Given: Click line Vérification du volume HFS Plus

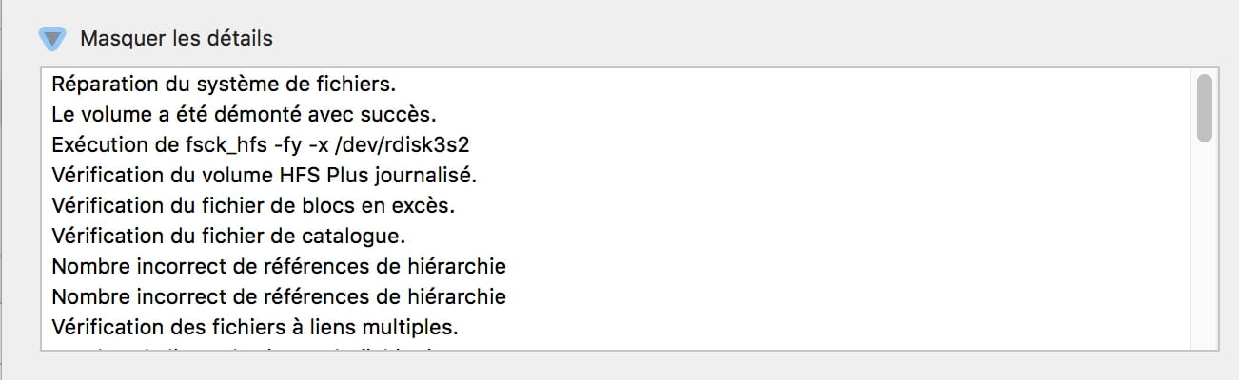Looking at the screenshot, I should 264,175.
